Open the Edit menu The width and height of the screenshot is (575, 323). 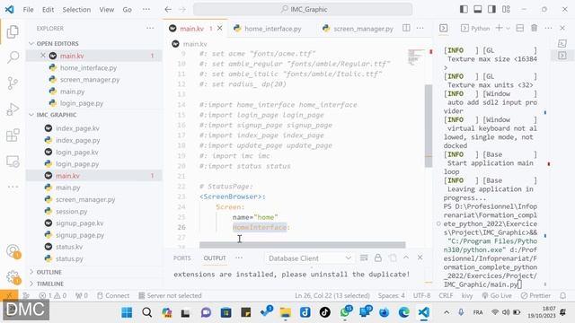48,10
